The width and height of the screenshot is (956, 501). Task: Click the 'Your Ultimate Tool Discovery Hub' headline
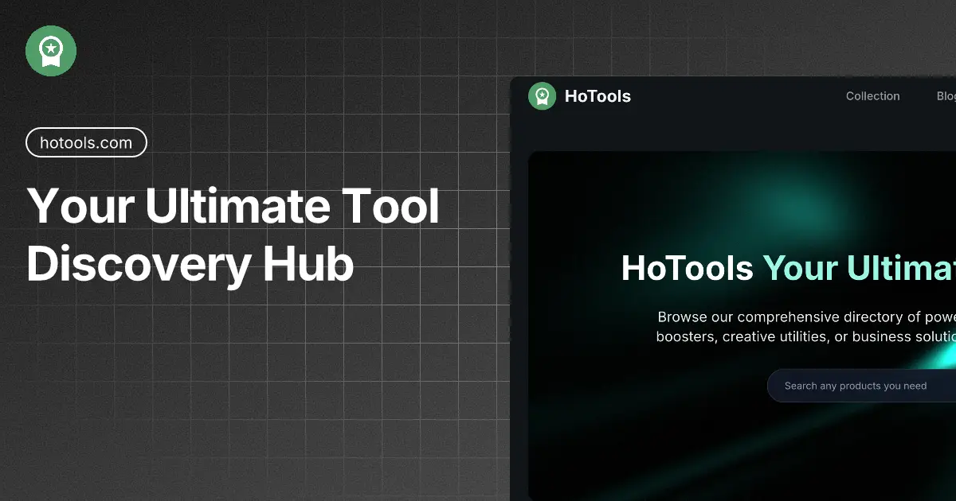click(233, 235)
